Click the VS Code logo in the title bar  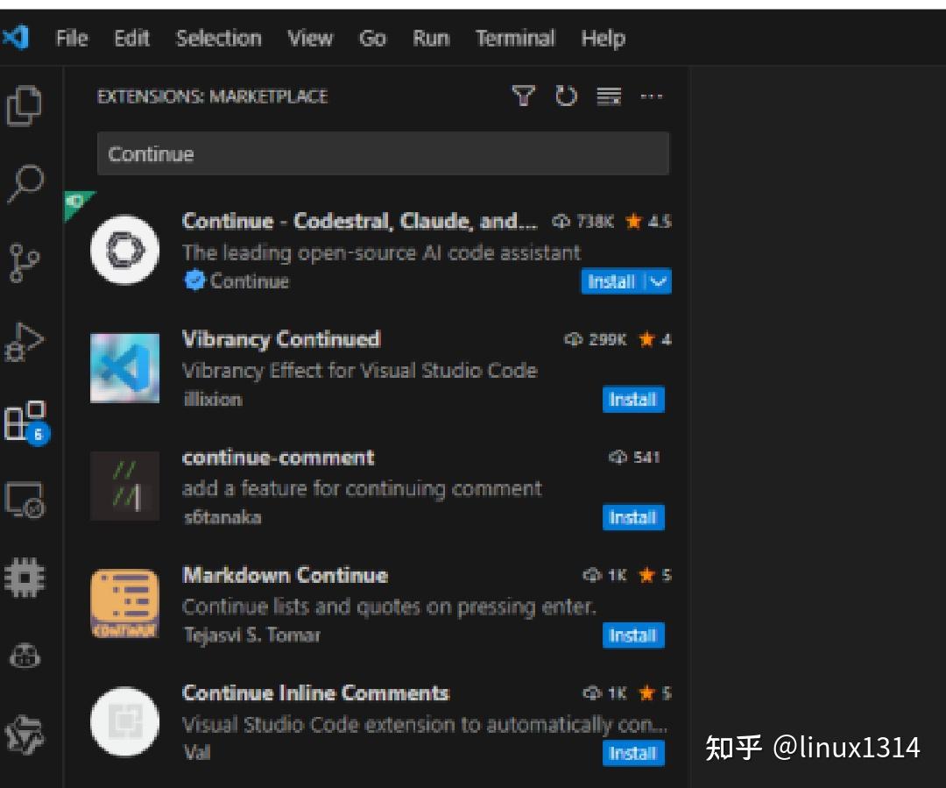coord(18,37)
